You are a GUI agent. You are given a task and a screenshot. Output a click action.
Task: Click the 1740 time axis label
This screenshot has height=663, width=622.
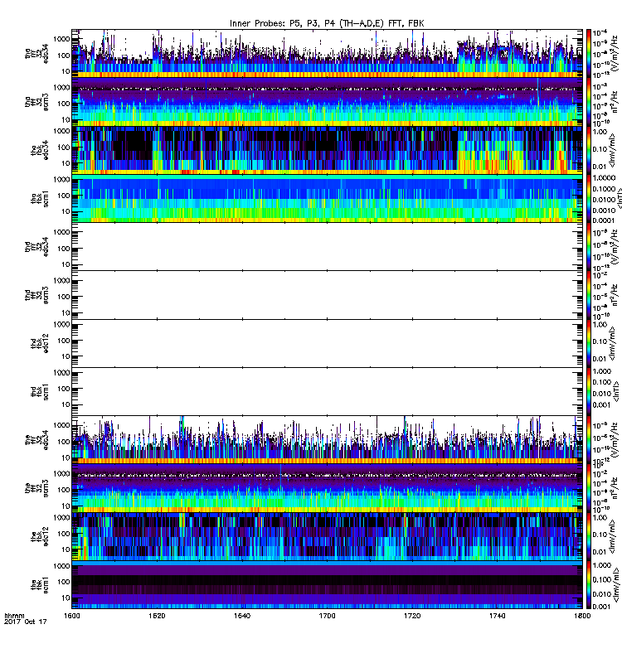point(497,616)
